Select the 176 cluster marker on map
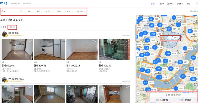 [170, 38]
